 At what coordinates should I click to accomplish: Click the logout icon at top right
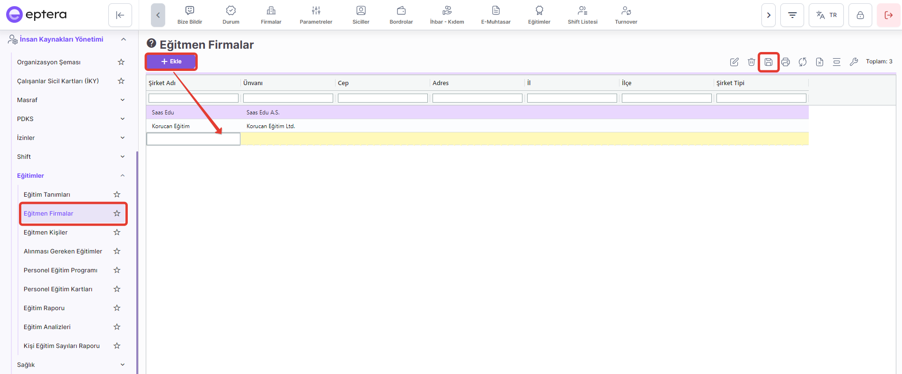(x=888, y=15)
